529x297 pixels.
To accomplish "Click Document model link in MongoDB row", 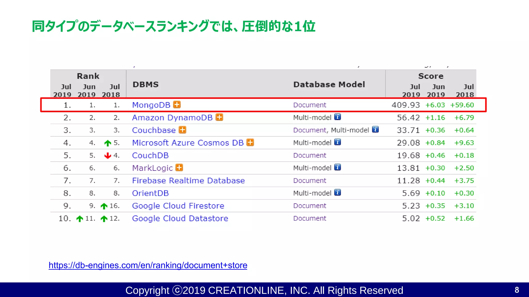I will [x=310, y=105].
